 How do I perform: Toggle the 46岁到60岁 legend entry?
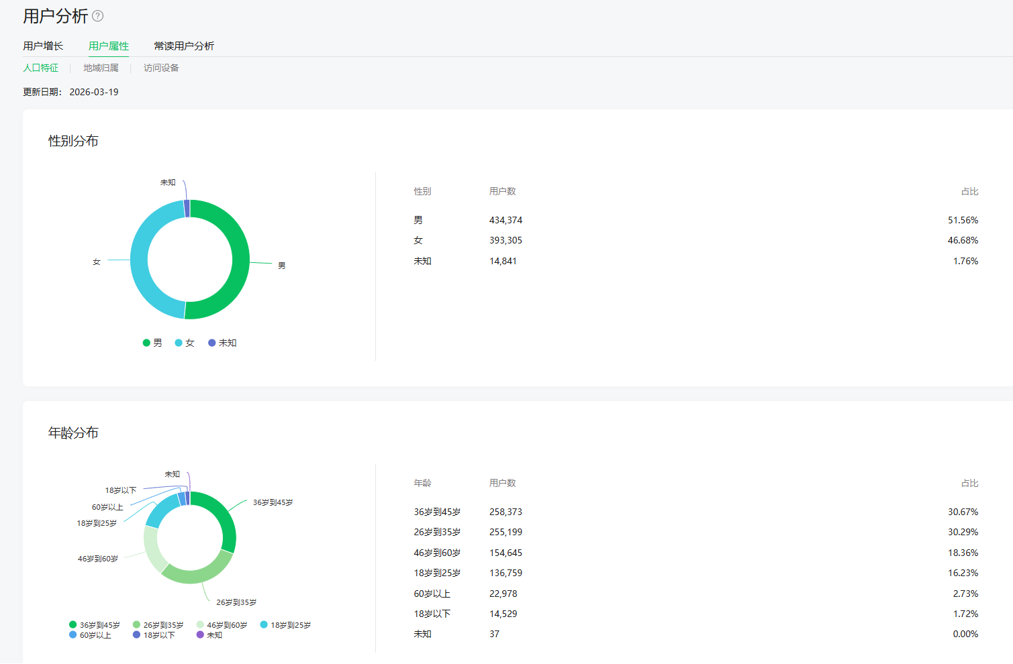[222, 625]
